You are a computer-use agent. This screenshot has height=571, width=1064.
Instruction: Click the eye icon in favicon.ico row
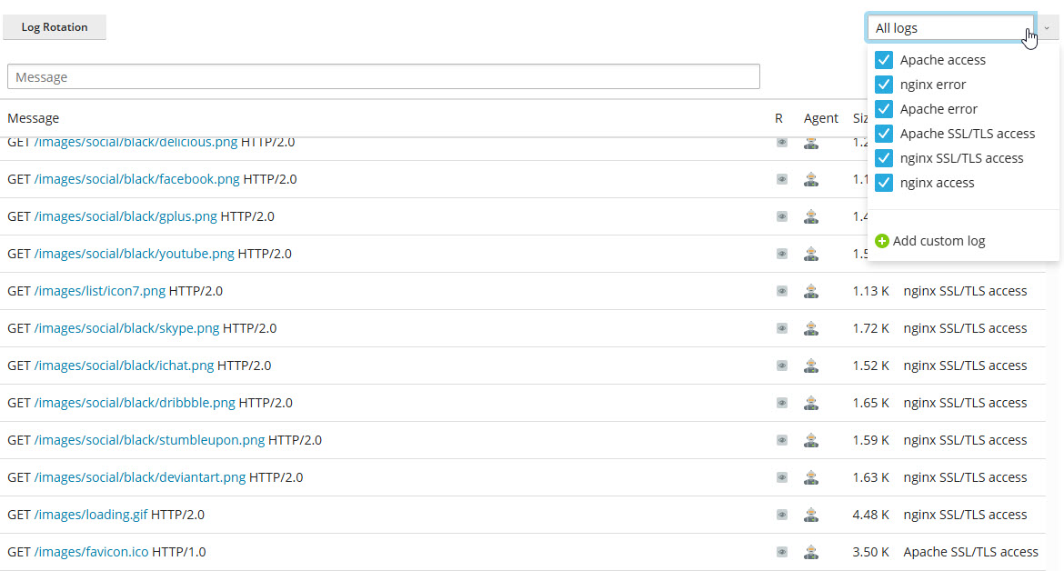782,552
